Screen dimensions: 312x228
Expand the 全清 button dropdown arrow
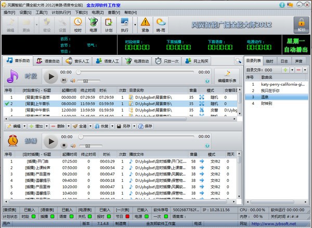click(90, 126)
